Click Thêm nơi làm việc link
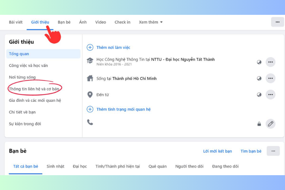Screen dimensions: 285x190 click(x=113, y=47)
